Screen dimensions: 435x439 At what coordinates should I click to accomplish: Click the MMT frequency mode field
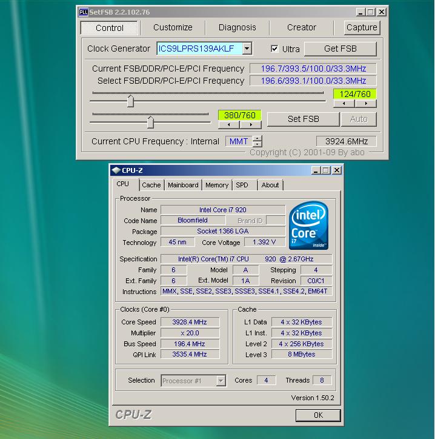(239, 141)
